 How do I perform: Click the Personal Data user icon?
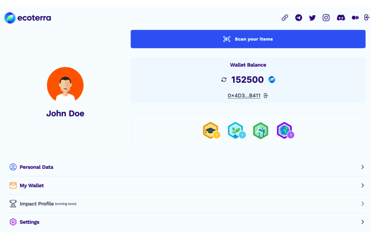[x=13, y=167]
